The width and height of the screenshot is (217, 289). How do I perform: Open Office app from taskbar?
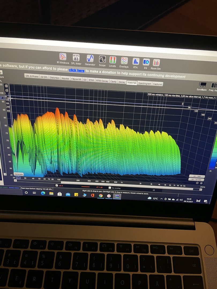pyautogui.click(x=92, y=195)
